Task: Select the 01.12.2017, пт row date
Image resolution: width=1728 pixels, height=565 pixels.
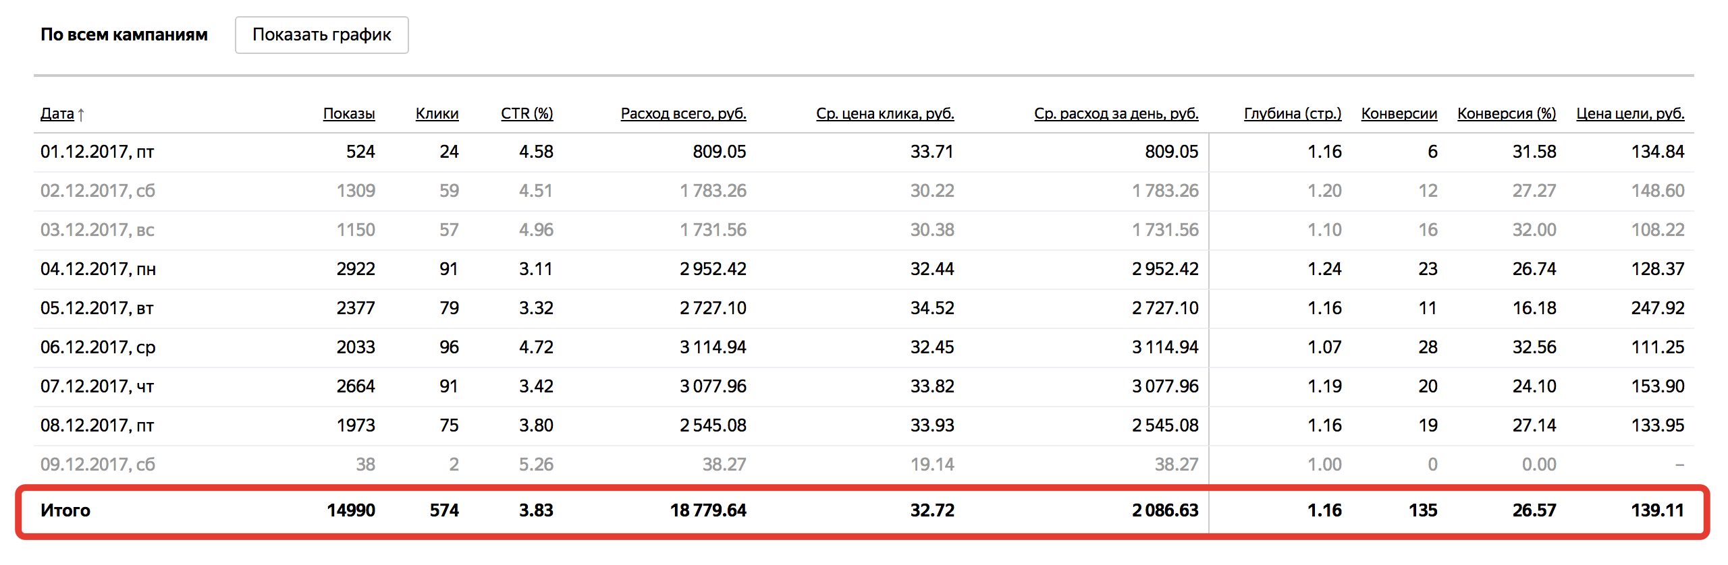Action: click(x=97, y=152)
